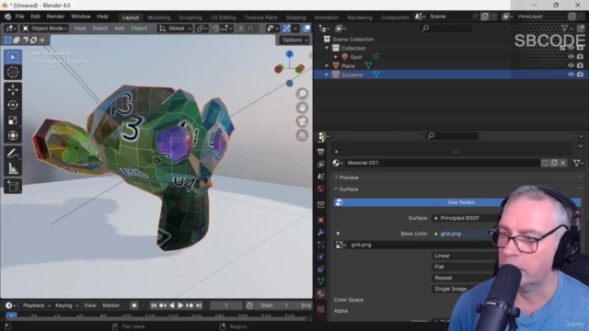589x331 pixels.
Task: Toggle Use Nodes button
Action: pyautogui.click(x=457, y=202)
